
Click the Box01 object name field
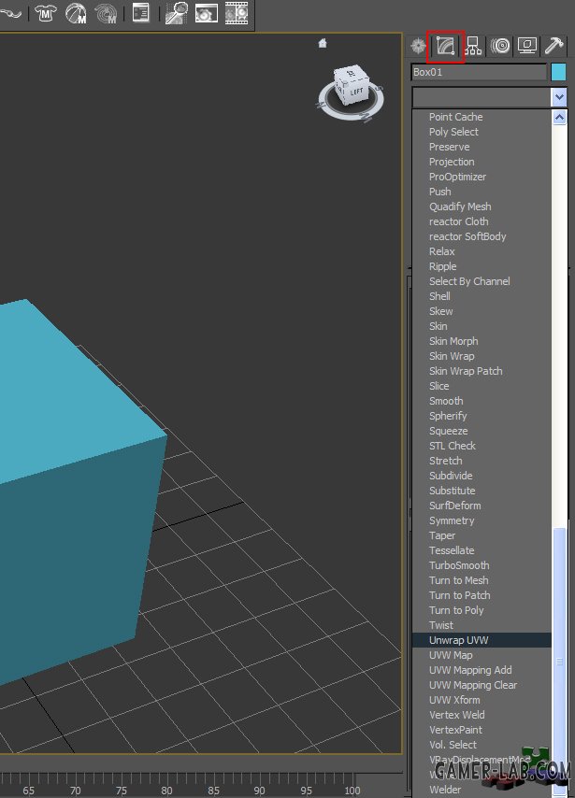(x=479, y=72)
